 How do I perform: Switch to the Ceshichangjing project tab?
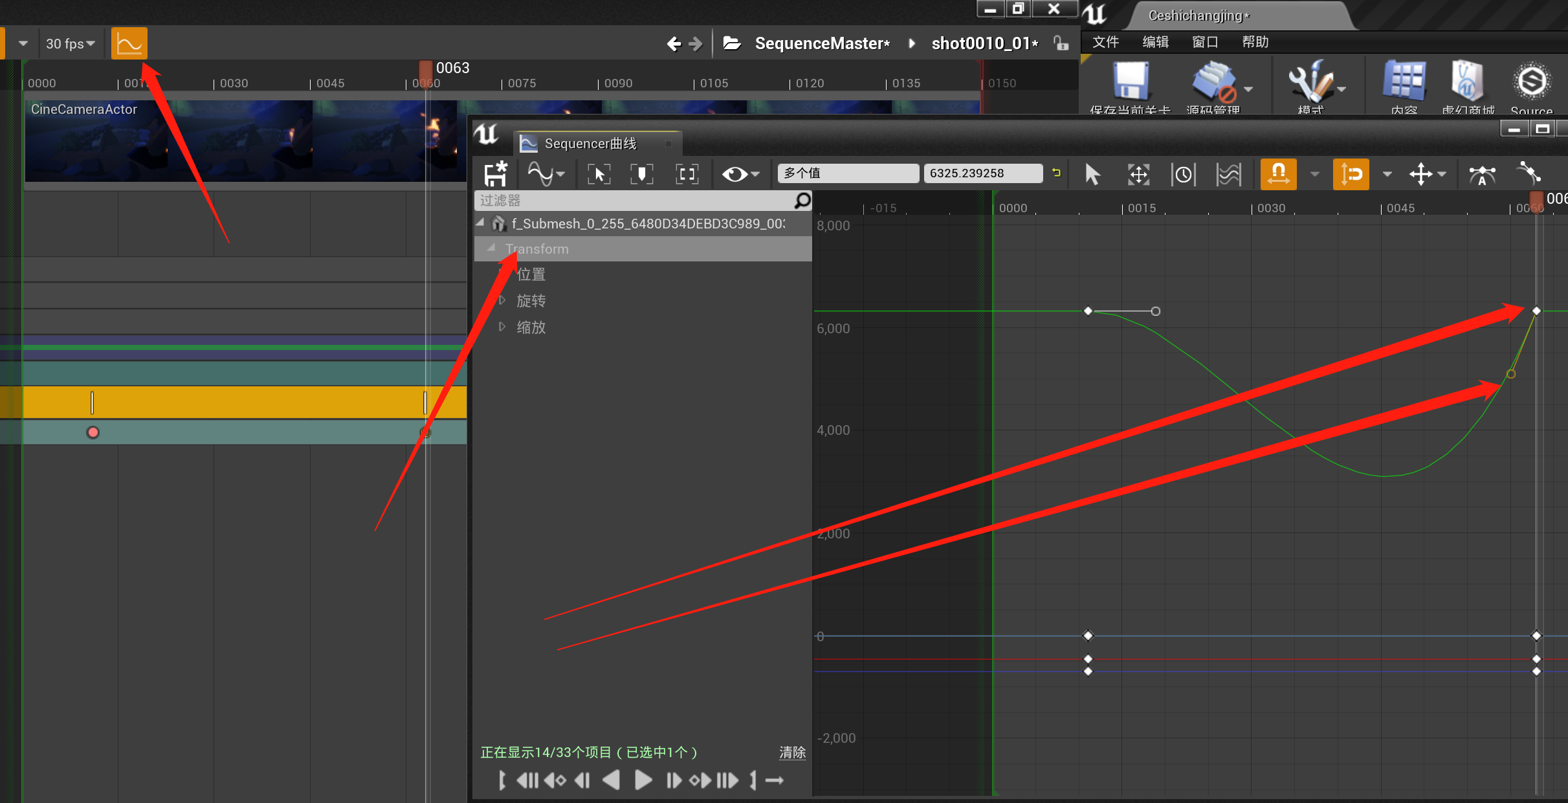point(1198,15)
